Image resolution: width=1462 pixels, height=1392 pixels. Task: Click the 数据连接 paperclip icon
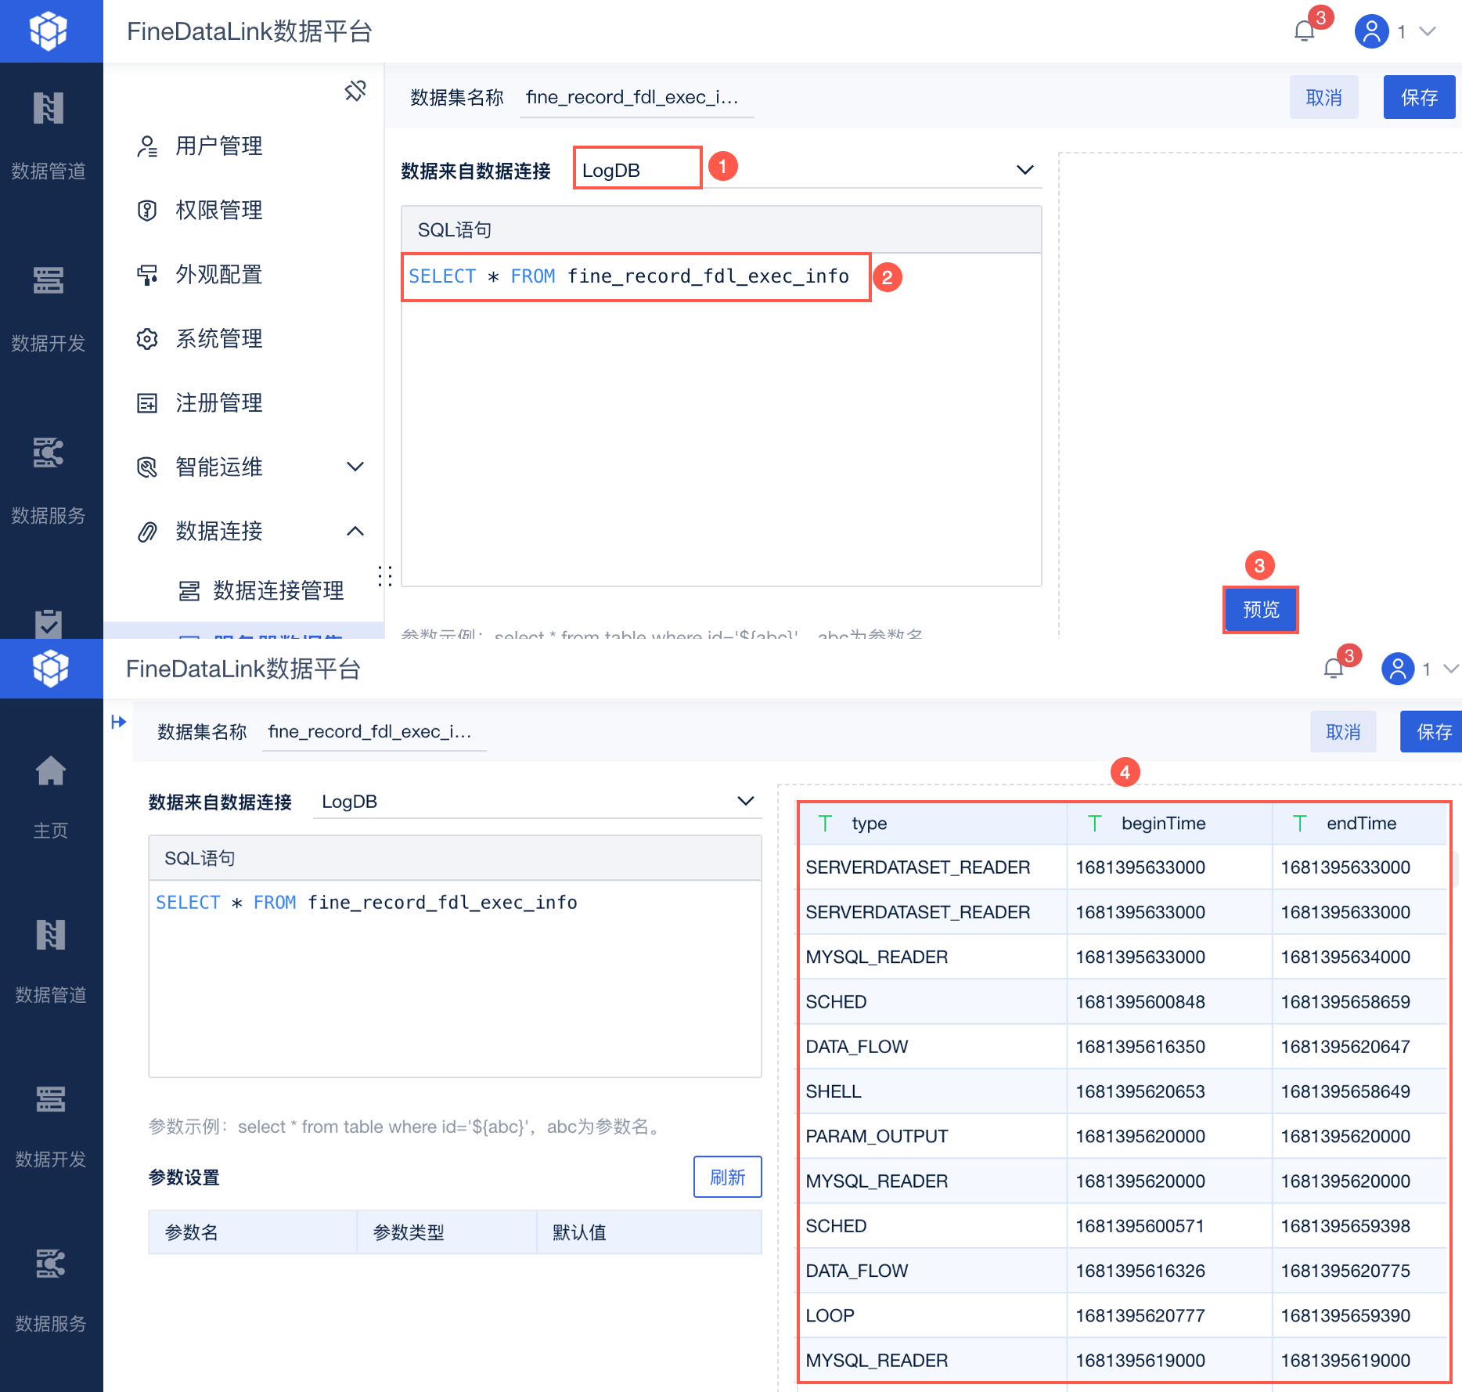coord(147,532)
